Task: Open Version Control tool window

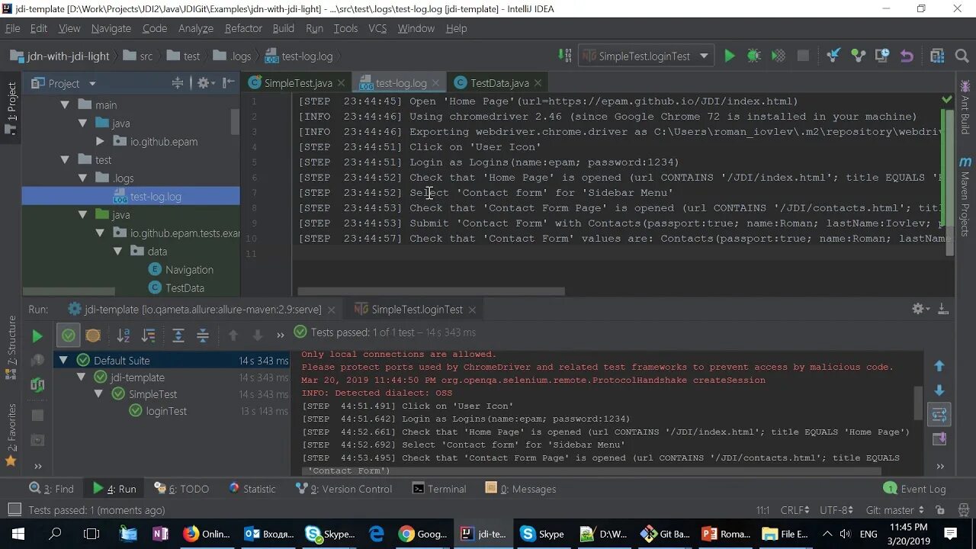Action: tap(344, 489)
